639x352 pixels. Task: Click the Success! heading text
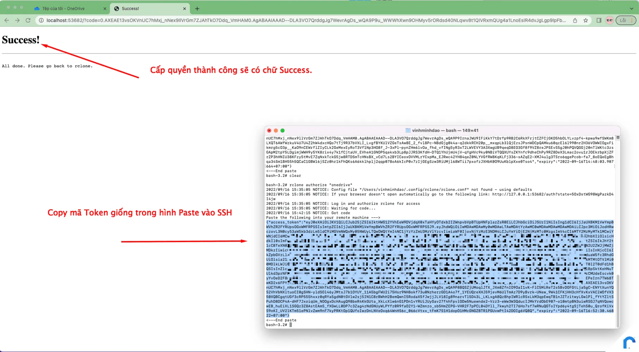(21, 40)
